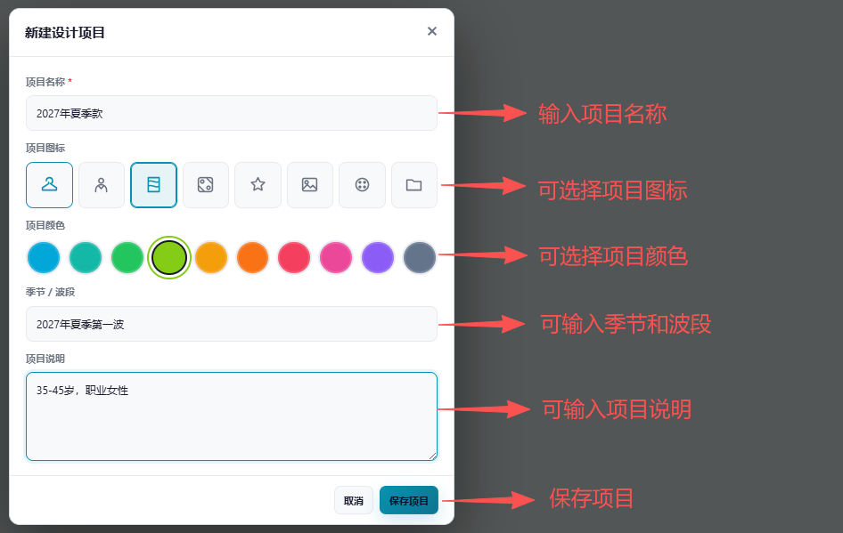Pick the highlighted fabric roll project icon
Screen dimensions: 843x533
[x=154, y=185]
